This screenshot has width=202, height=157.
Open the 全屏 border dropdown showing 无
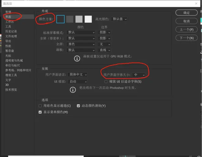(x=104, y=44)
